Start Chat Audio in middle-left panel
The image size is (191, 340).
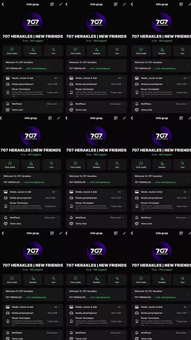10,165
